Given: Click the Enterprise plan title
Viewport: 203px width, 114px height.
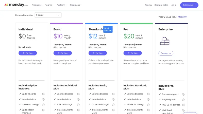Looking at the screenshot, I should 165,29.
